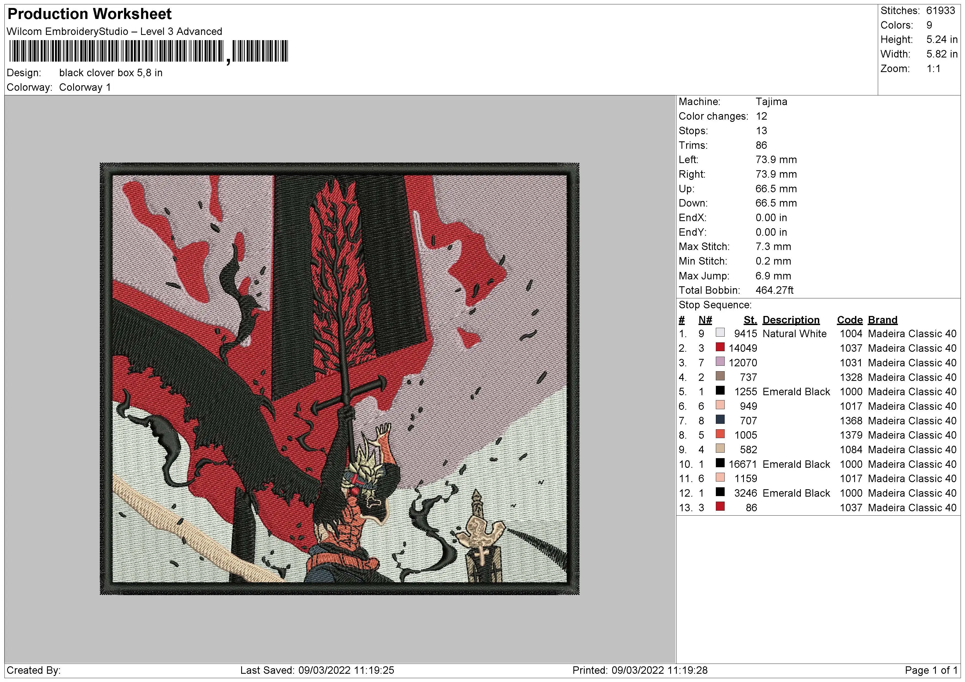The image size is (965, 682).
Task: Click 'Printed: 09/03/2022 11:19:28' footer
Action: [x=640, y=670]
